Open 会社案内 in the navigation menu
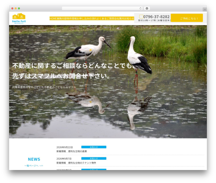The image size is (216, 183). coord(119,19)
